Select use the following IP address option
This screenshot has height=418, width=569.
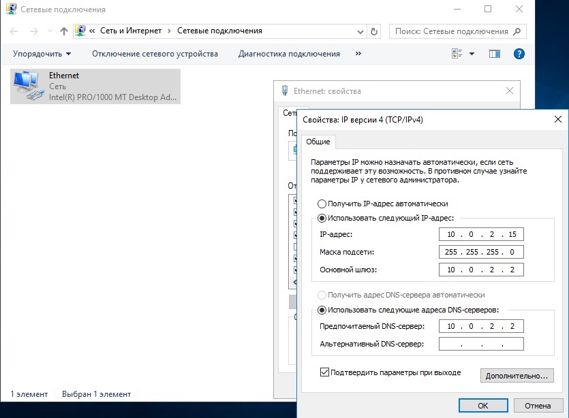[322, 219]
